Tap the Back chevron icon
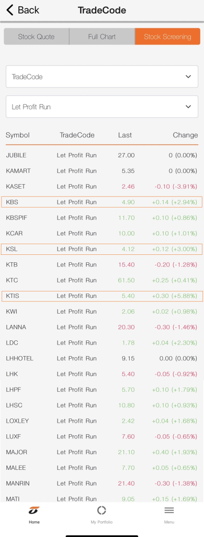 [10, 10]
